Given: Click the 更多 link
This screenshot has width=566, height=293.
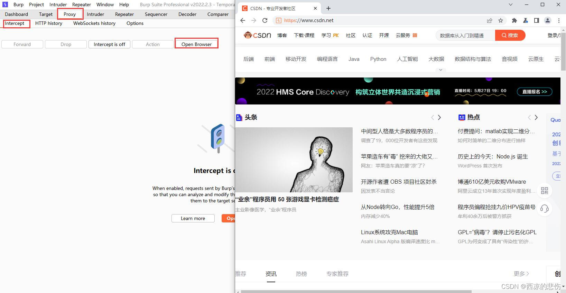Looking at the screenshot, I should coord(521,274).
